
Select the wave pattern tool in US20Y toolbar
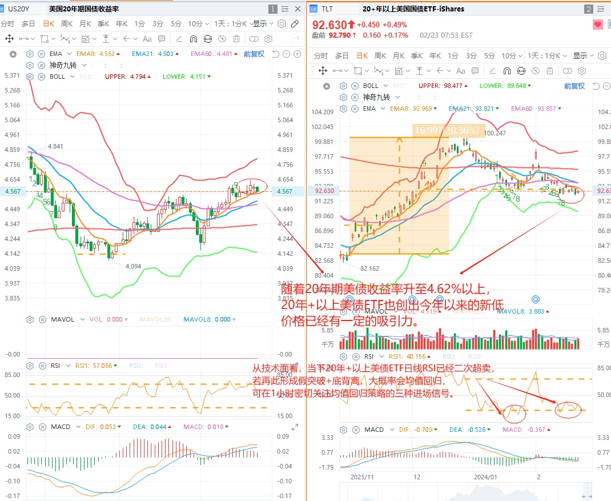tap(65, 39)
